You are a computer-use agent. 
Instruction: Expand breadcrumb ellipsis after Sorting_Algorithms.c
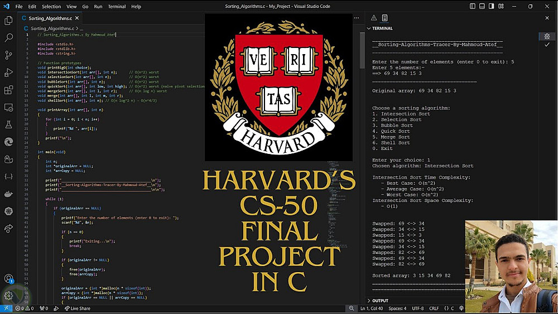(x=81, y=28)
